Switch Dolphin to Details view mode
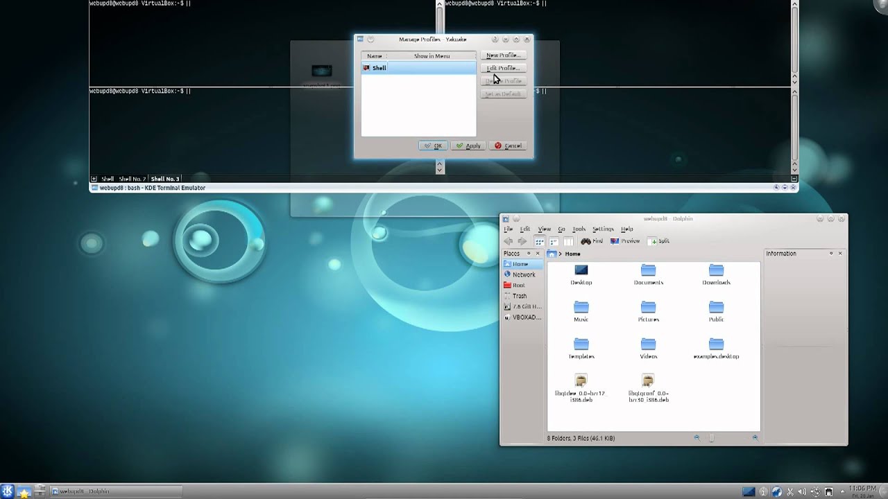Viewport: 888px width, 499px height. point(554,241)
